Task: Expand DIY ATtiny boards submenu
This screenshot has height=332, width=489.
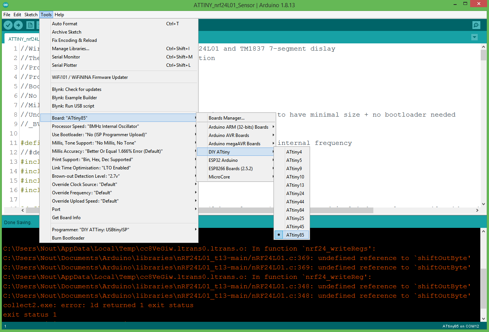Action: click(236, 152)
